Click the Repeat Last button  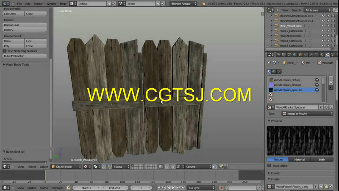[x=25, y=25]
